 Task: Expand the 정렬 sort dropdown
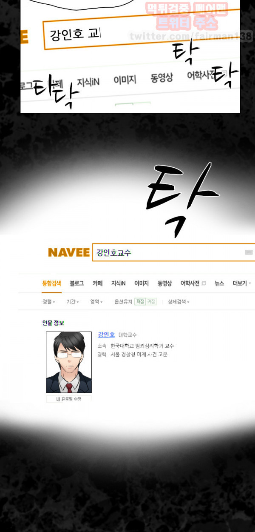point(49,302)
